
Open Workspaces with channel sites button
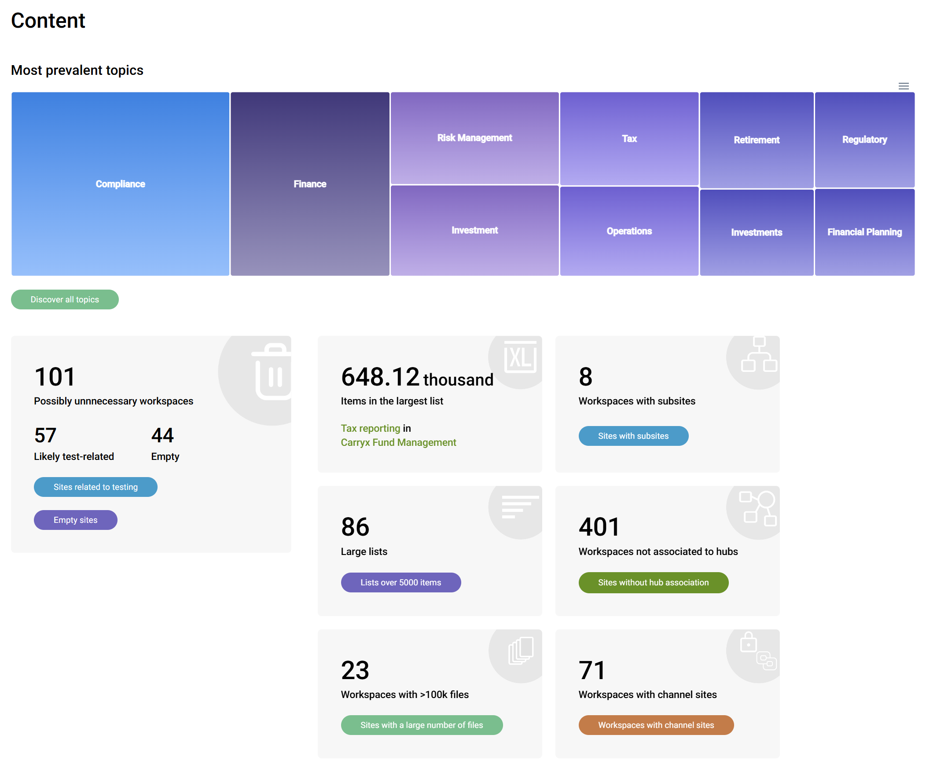pyautogui.click(x=656, y=725)
